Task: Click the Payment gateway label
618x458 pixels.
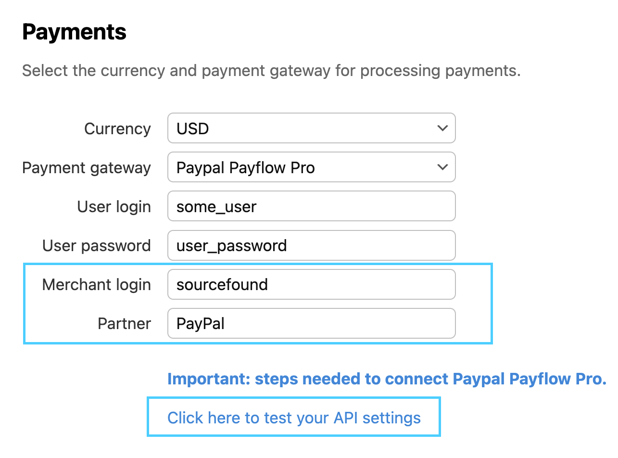Action: [x=87, y=168]
